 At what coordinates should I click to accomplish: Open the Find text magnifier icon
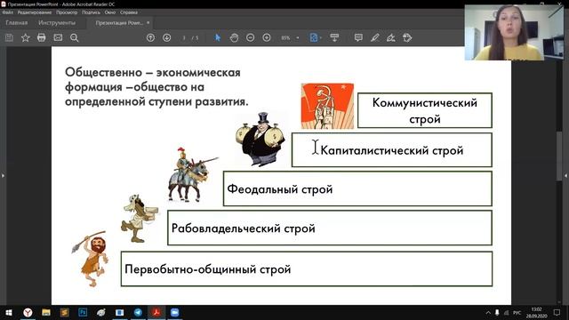click(75, 37)
